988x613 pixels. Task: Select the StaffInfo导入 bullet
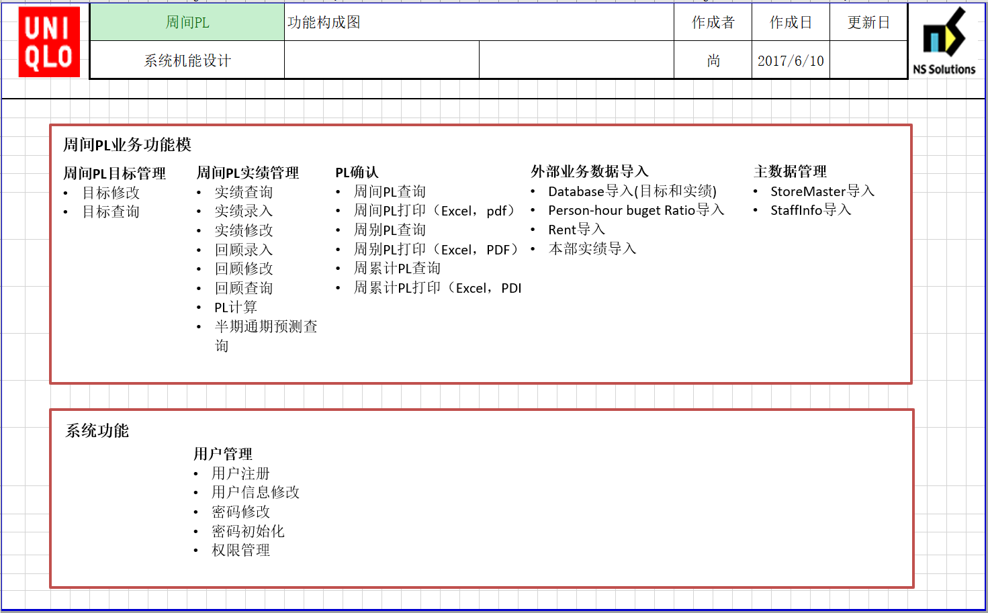click(x=811, y=210)
